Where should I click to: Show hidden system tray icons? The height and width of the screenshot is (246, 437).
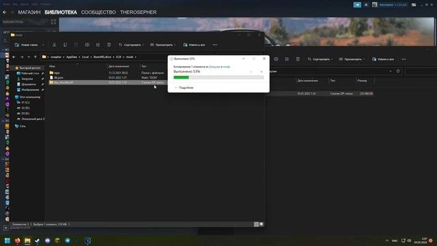coord(387,241)
